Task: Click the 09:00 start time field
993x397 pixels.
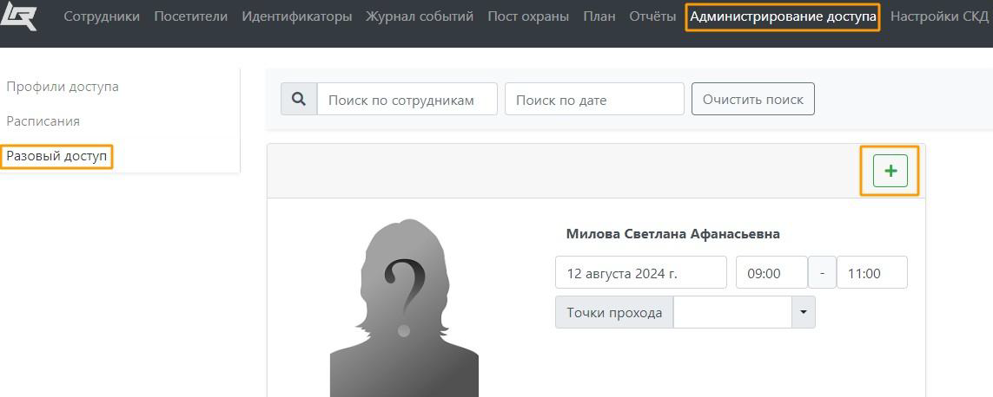Action: [x=771, y=272]
